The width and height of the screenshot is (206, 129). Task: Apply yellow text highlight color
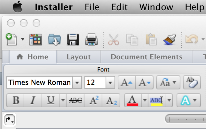tap(157, 100)
